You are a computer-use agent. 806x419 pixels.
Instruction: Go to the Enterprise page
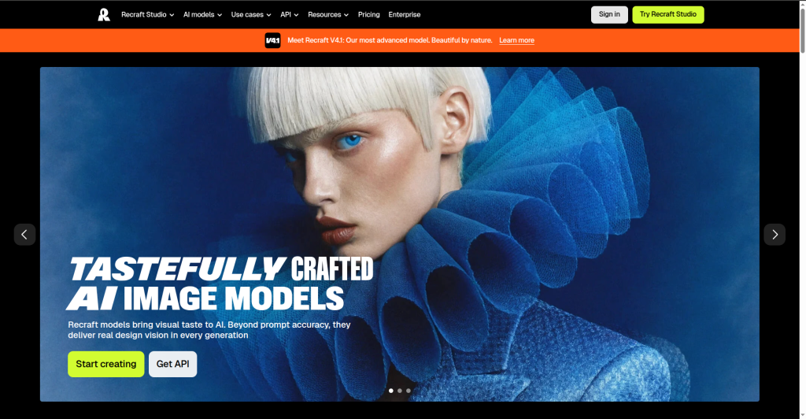tap(404, 14)
